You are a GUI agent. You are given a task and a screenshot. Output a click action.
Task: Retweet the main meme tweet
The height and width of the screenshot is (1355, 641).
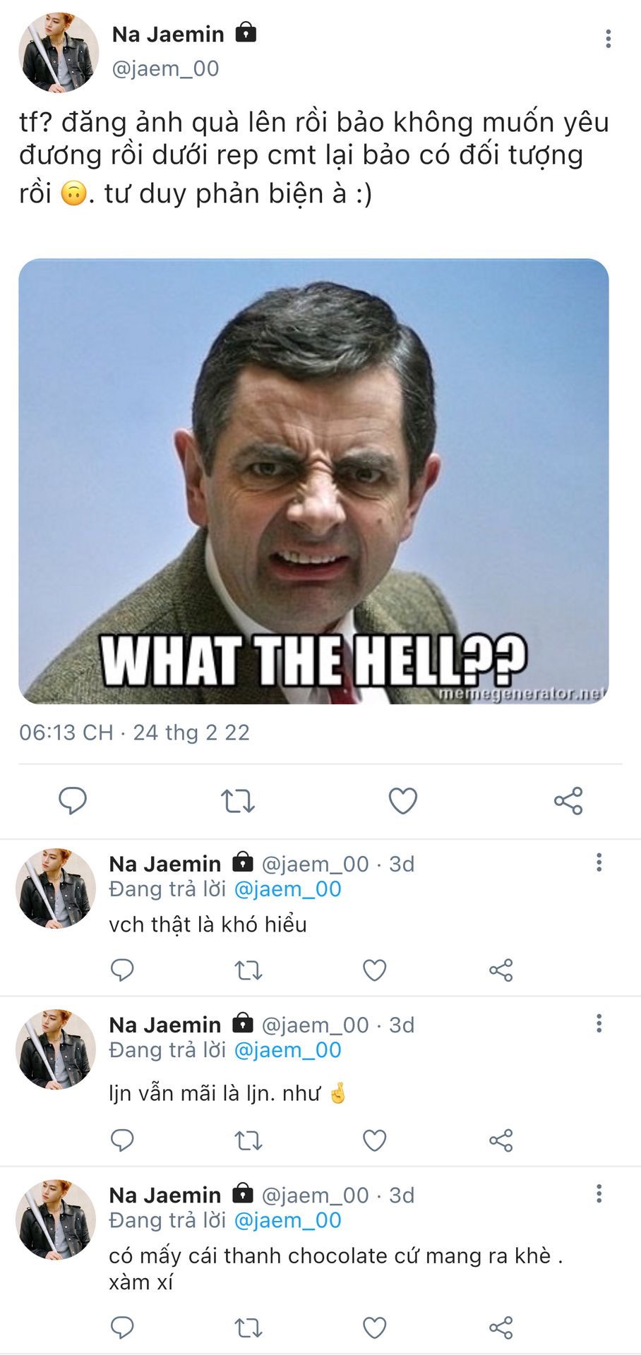[x=237, y=801]
